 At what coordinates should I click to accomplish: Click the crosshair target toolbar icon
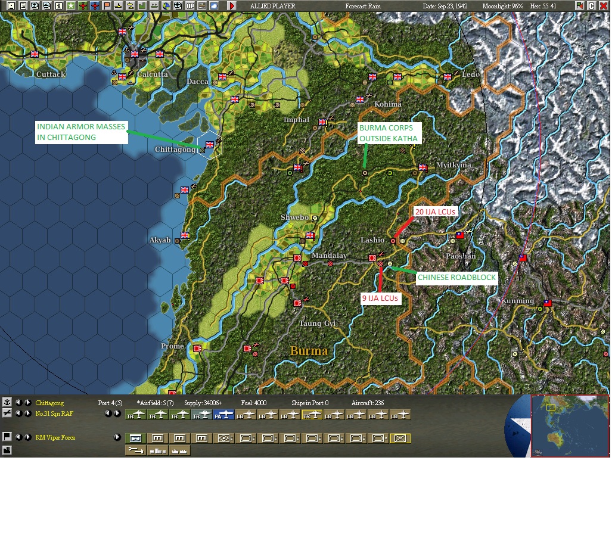pos(178,6)
